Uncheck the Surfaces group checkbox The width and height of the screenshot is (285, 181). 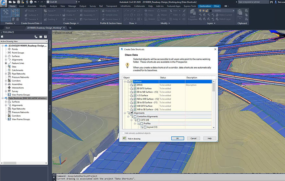132,81
